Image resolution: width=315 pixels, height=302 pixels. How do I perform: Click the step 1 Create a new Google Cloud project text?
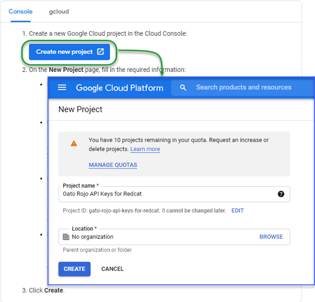point(105,33)
